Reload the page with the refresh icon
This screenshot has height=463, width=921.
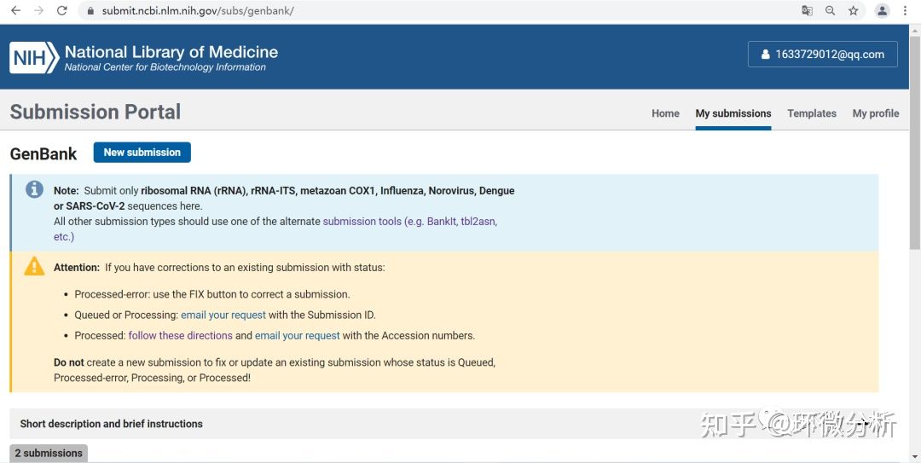[61, 10]
